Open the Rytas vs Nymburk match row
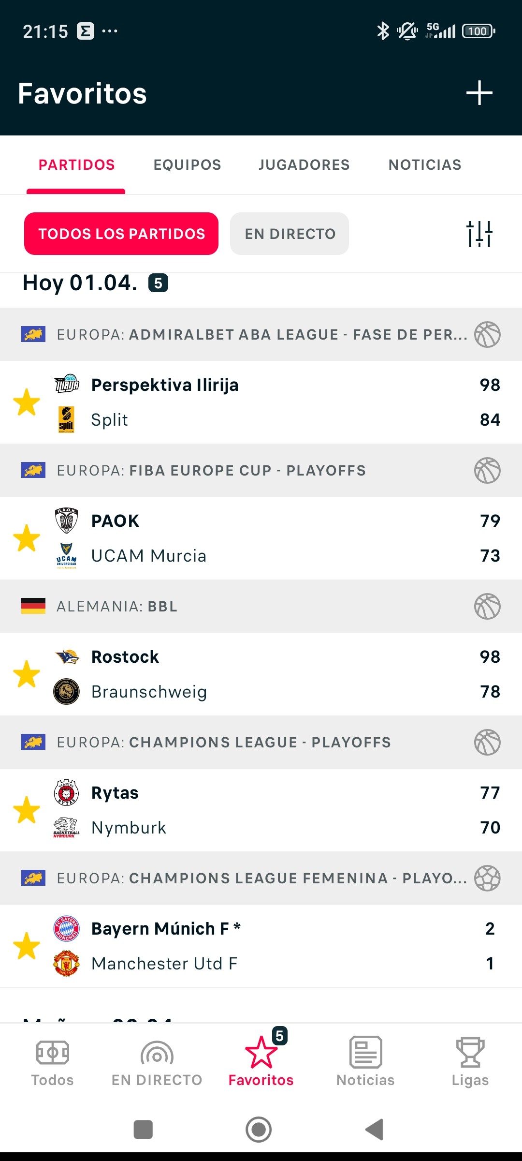The image size is (522, 1161). 261,810
